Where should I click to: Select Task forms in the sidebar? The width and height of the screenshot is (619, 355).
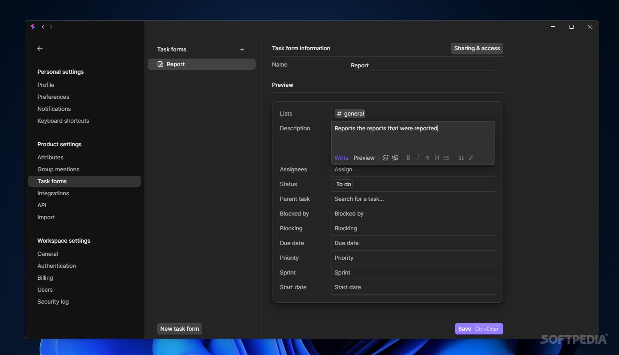click(85, 181)
